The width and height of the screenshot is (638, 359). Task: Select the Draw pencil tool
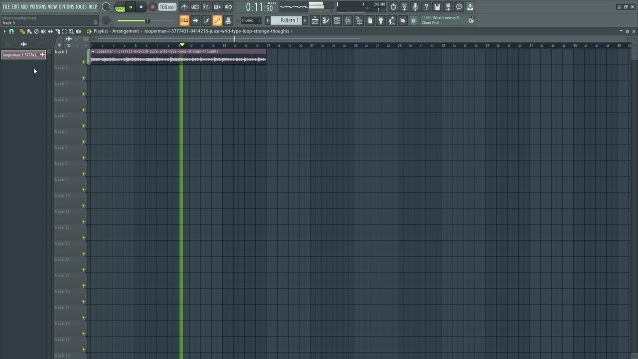22,31
